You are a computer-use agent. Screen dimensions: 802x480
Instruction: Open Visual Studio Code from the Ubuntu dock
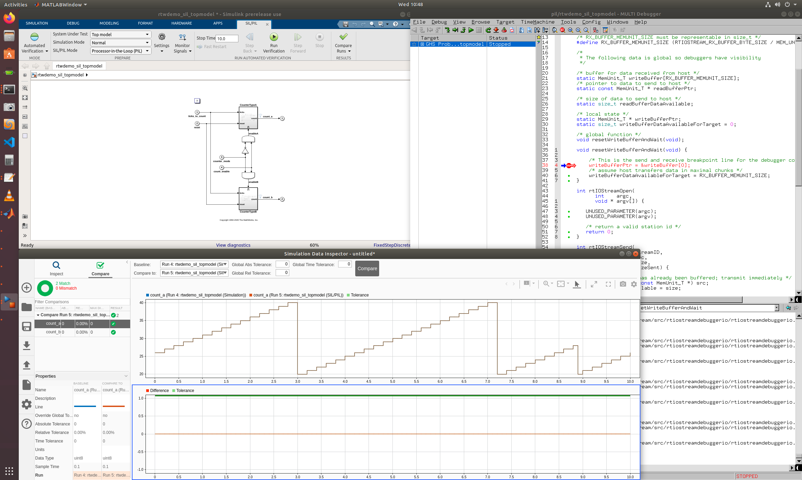[9, 142]
